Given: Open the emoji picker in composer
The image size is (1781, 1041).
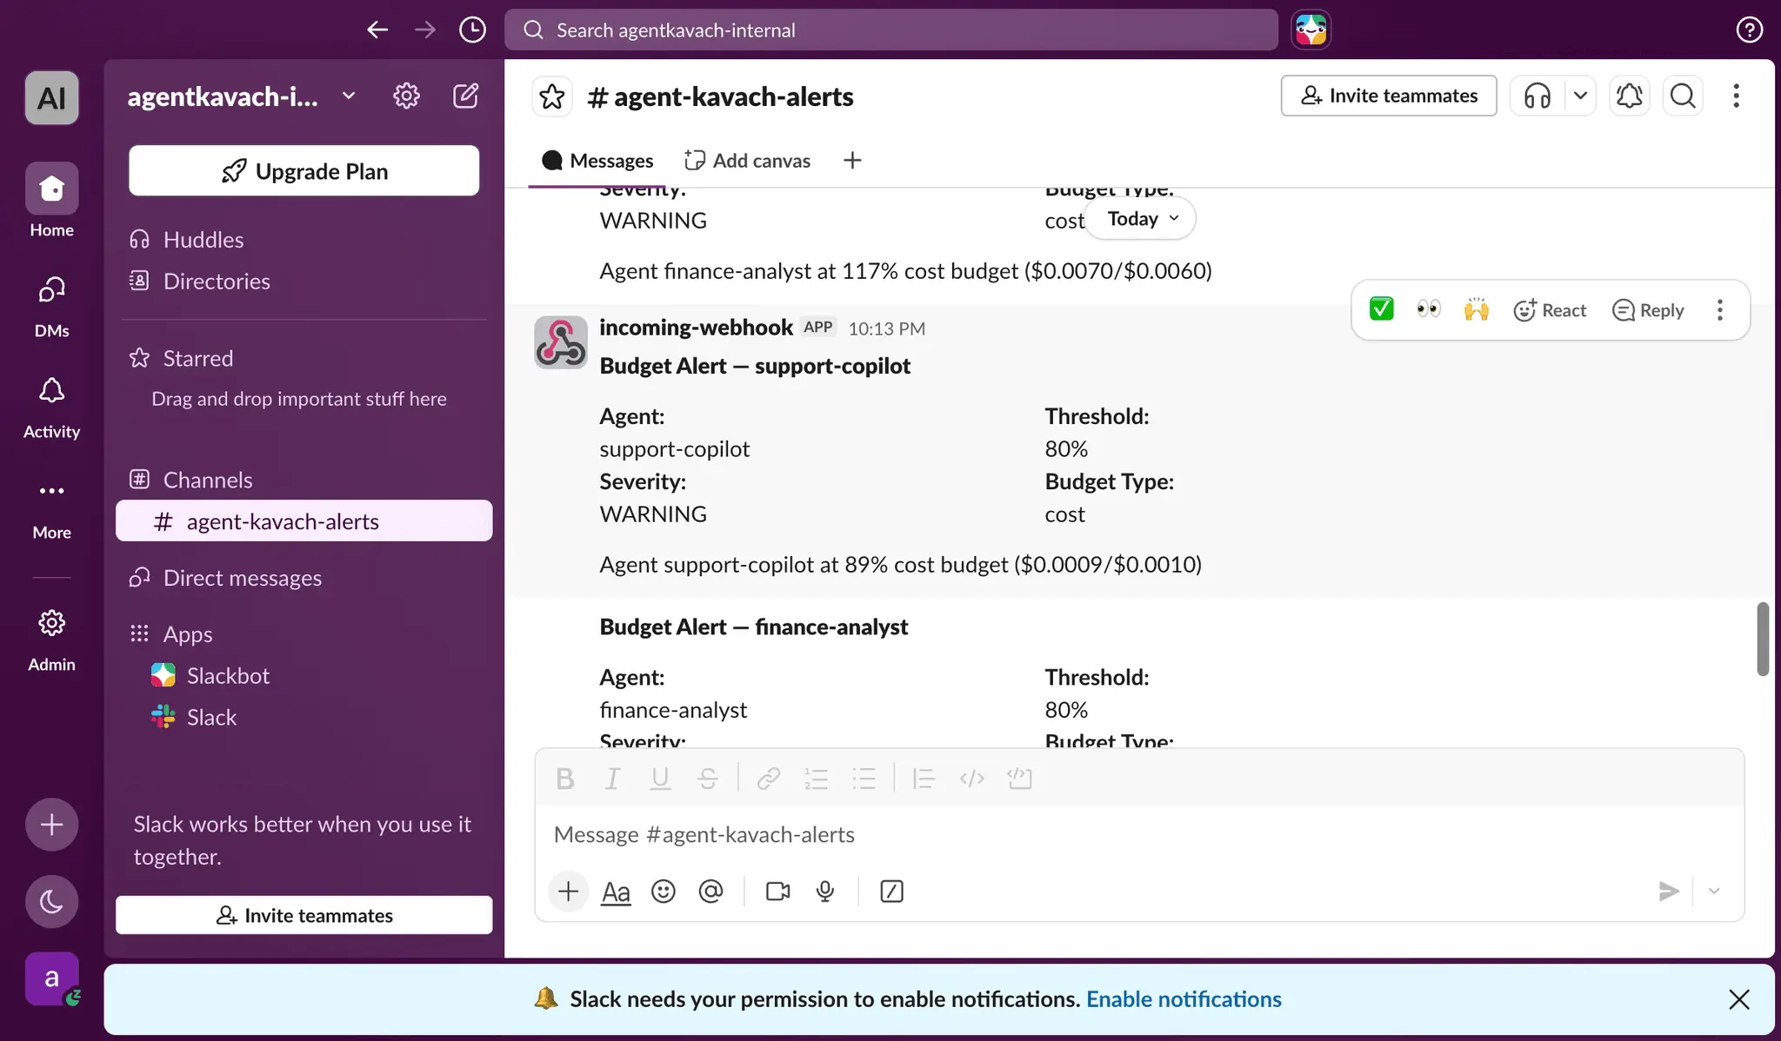Looking at the screenshot, I should (x=664, y=892).
